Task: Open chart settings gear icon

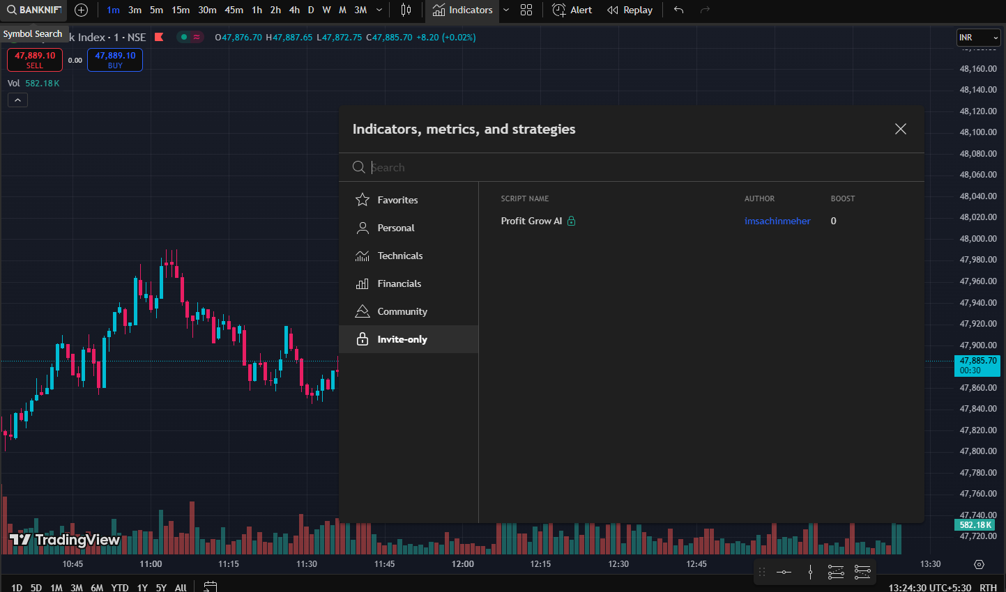Action: pyautogui.click(x=979, y=564)
